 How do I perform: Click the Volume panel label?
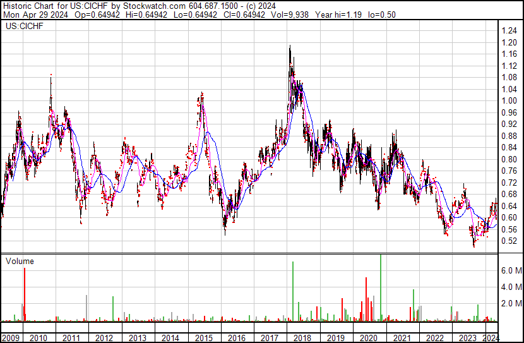(x=20, y=261)
